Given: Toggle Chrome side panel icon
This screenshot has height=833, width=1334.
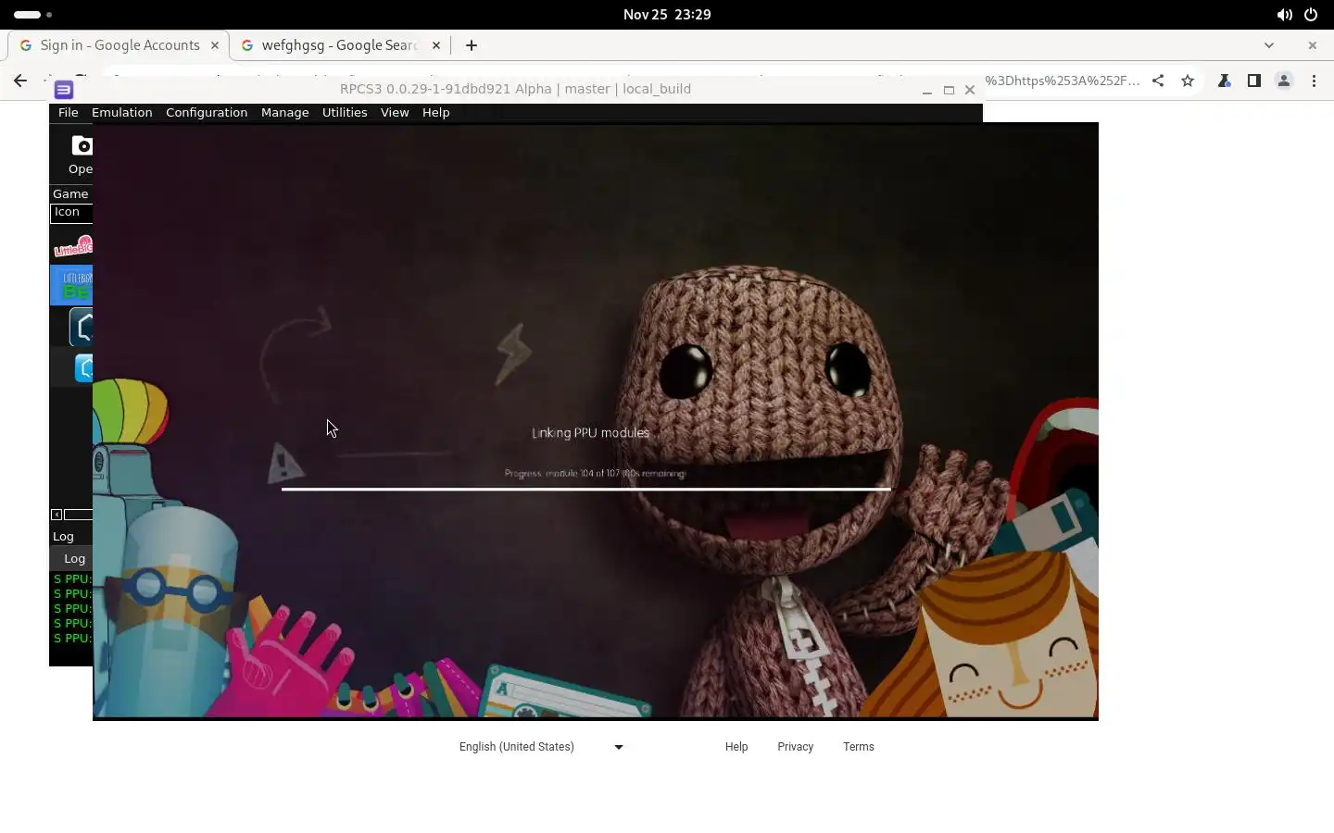Looking at the screenshot, I should [1253, 81].
